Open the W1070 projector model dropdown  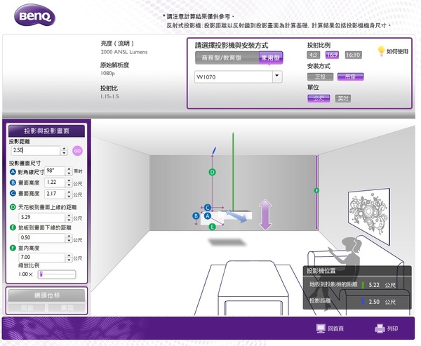point(277,76)
